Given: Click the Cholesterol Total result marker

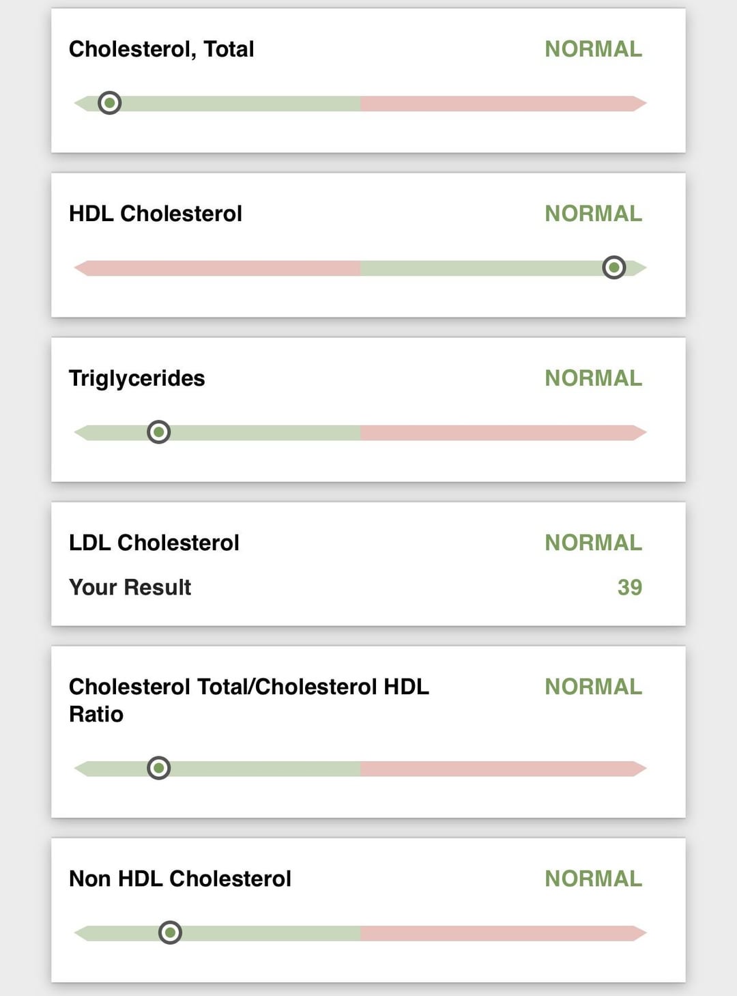Looking at the screenshot, I should coord(109,103).
